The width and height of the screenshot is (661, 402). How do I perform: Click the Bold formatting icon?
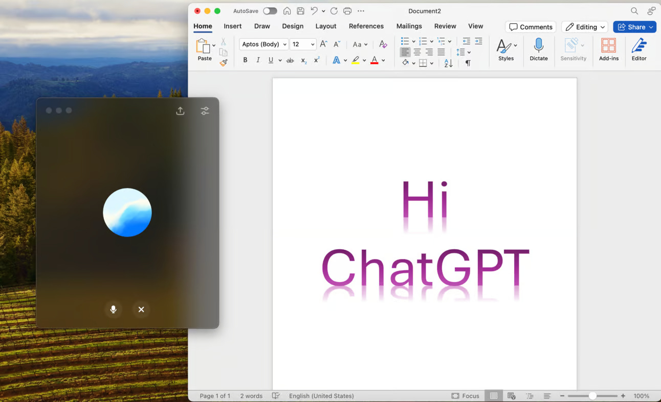[x=245, y=60]
